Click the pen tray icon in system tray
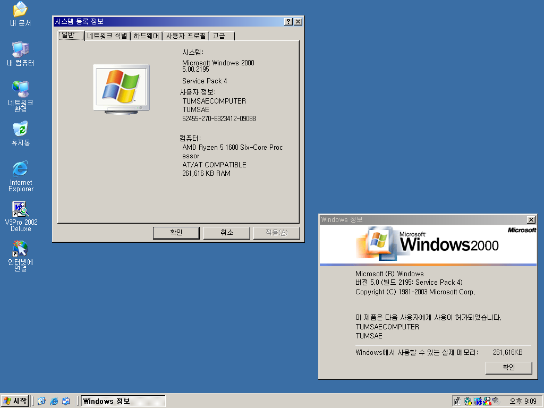 [x=457, y=401]
